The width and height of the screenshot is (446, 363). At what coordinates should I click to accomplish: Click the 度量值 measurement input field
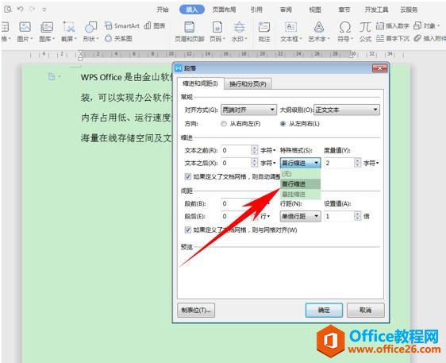(339, 163)
